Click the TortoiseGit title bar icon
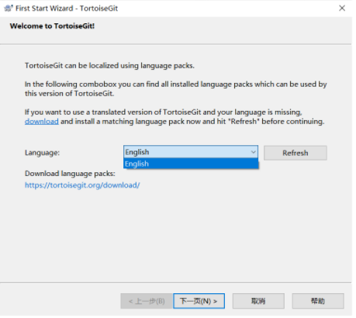The height and width of the screenshot is (318, 356). click(x=9, y=8)
